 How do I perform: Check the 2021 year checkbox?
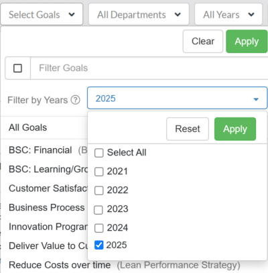(99, 172)
